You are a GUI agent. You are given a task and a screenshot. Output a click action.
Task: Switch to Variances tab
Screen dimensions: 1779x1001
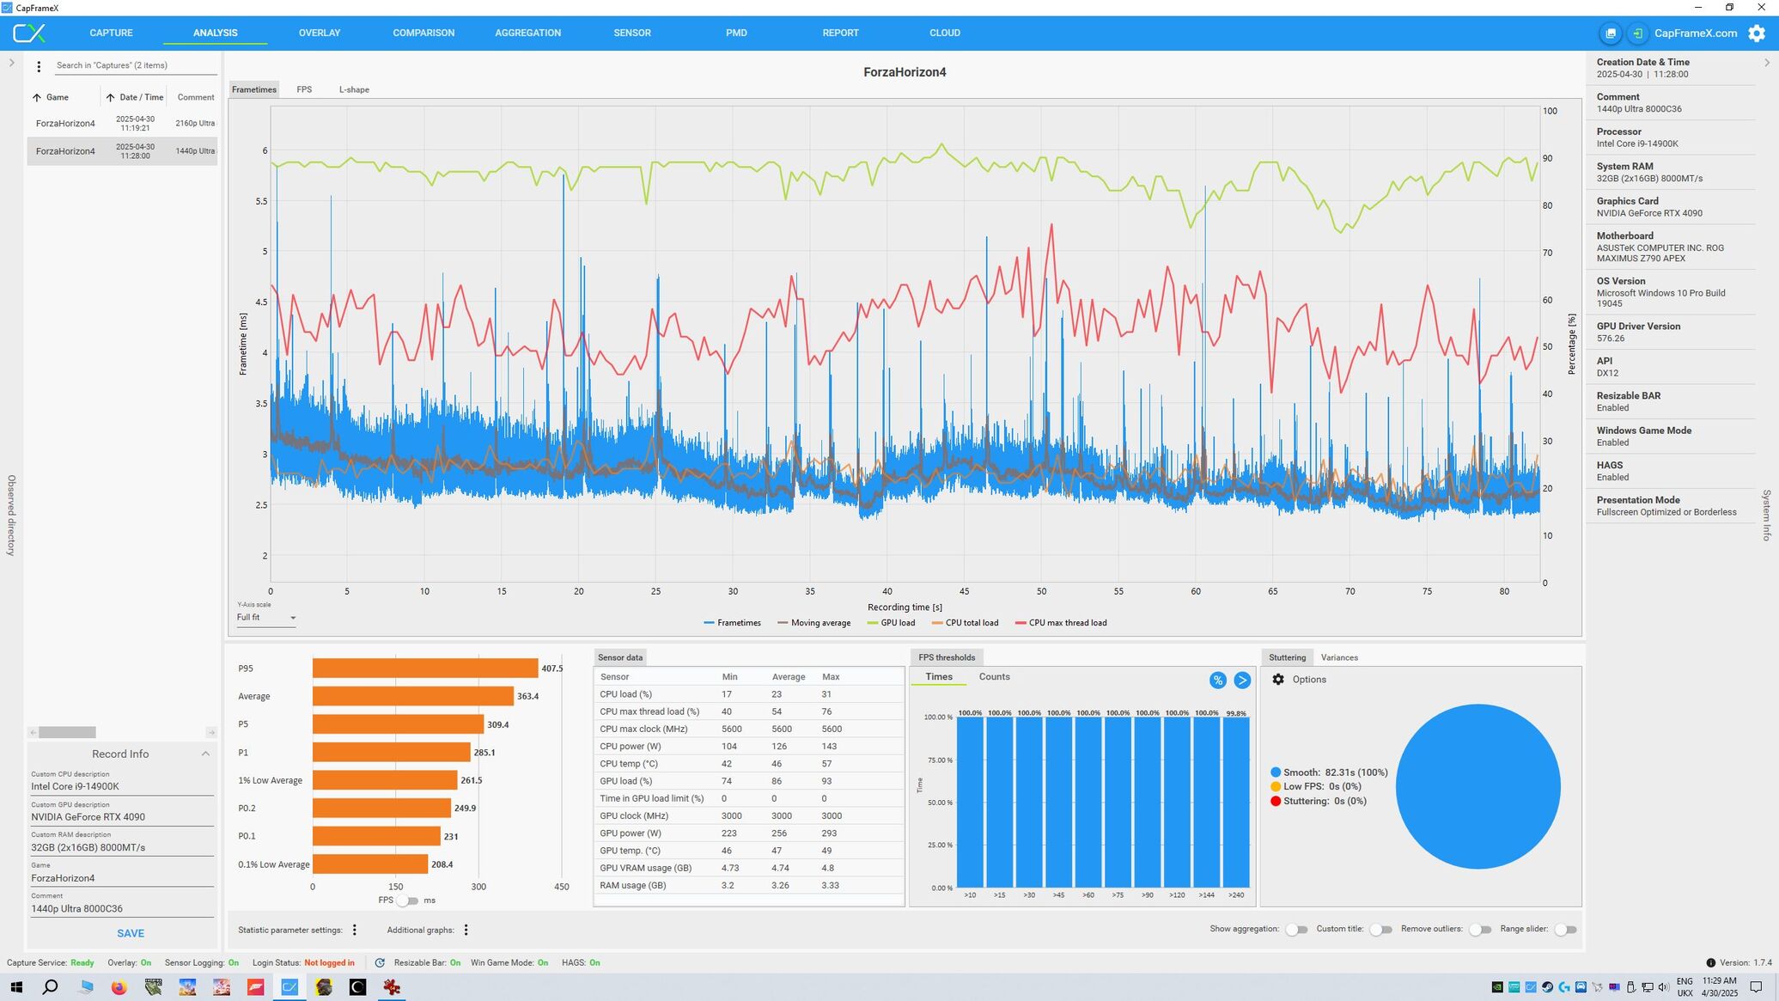pyautogui.click(x=1339, y=658)
